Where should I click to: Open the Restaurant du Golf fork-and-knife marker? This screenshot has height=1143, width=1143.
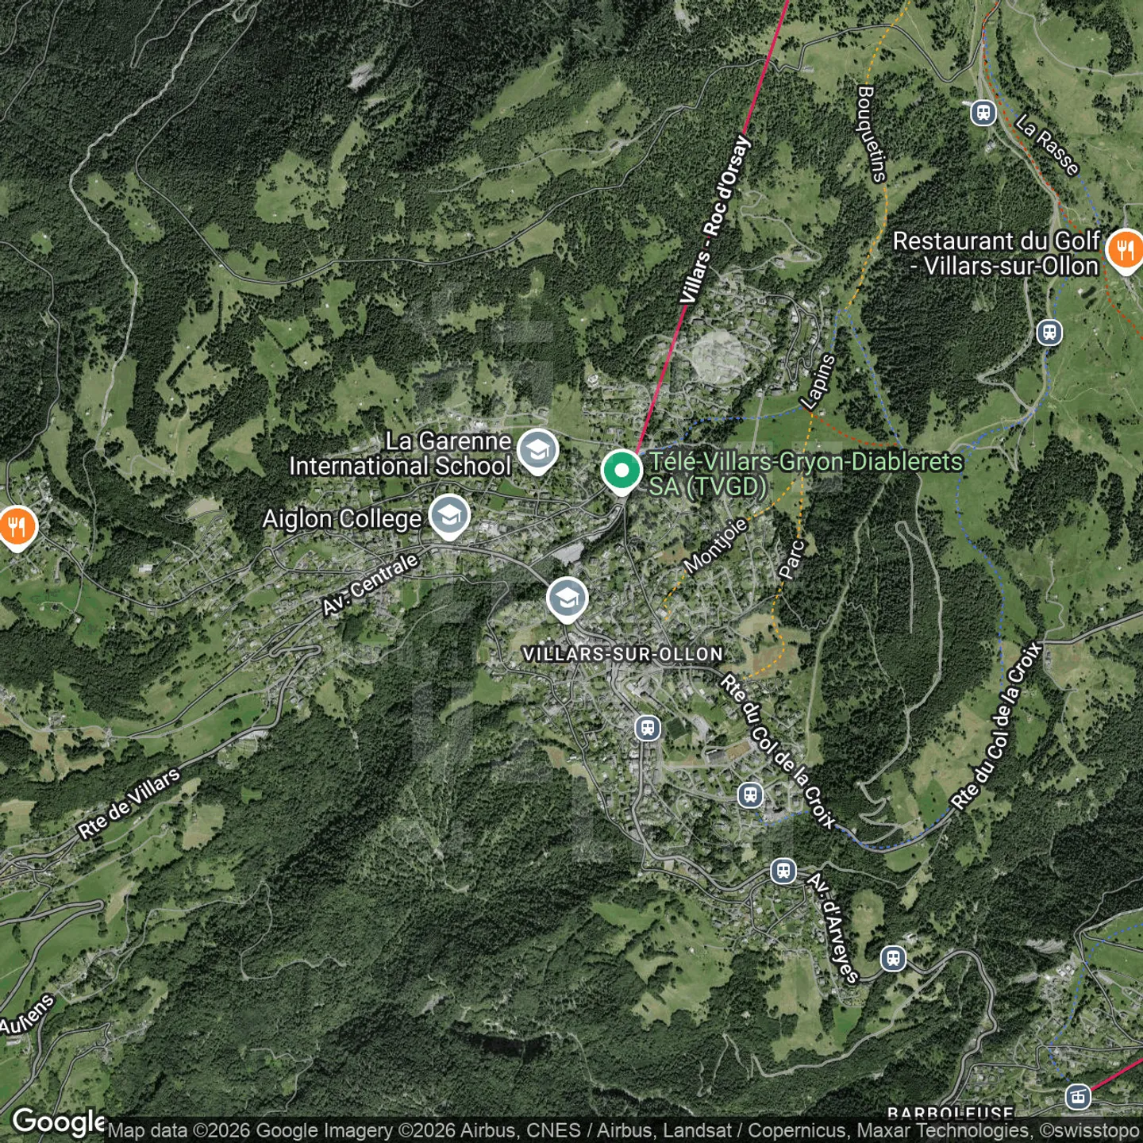(1126, 251)
